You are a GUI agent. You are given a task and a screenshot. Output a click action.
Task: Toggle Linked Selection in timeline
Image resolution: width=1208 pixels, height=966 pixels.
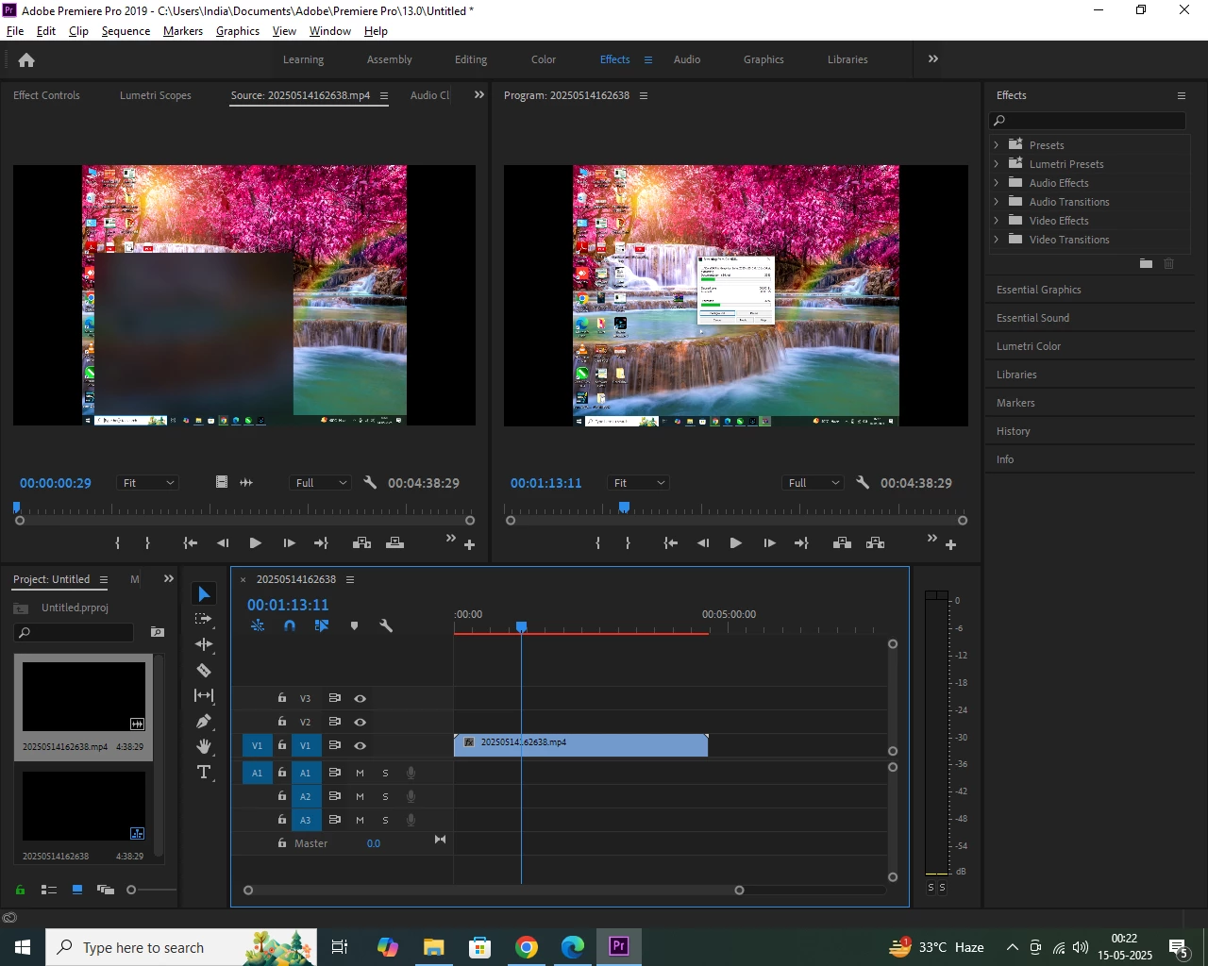click(x=322, y=625)
